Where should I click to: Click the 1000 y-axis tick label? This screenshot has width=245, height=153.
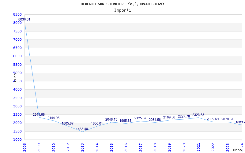(17, 140)
